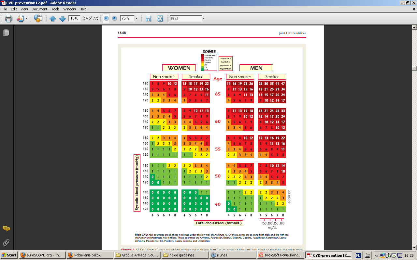Click the Print icon in the toolbar
417x260 pixels.
(x=9, y=19)
